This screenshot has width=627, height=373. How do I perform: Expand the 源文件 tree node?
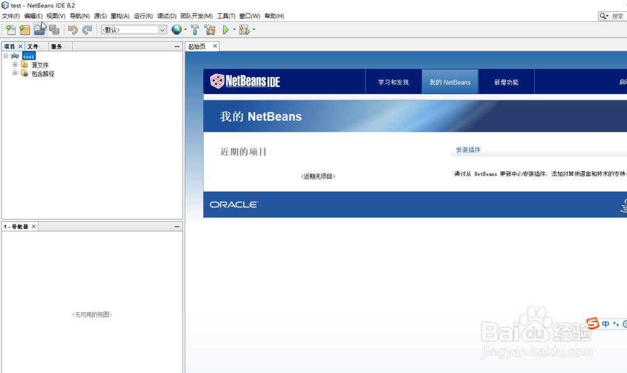point(15,65)
